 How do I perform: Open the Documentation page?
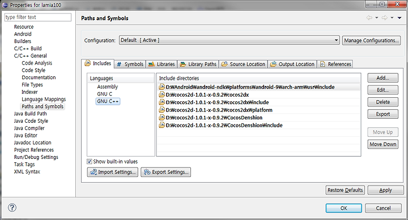tap(39, 77)
